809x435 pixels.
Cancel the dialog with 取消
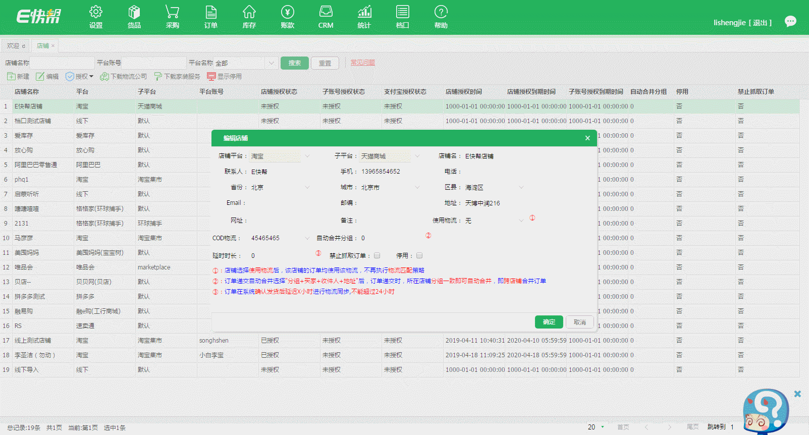click(x=580, y=322)
